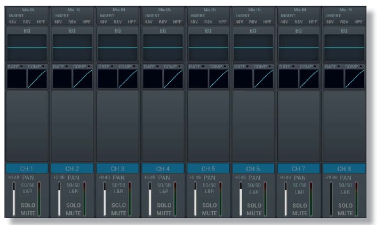The image size is (383, 225).
Task: Toggle REV phase reverse on CH 2
Action: (73, 22)
